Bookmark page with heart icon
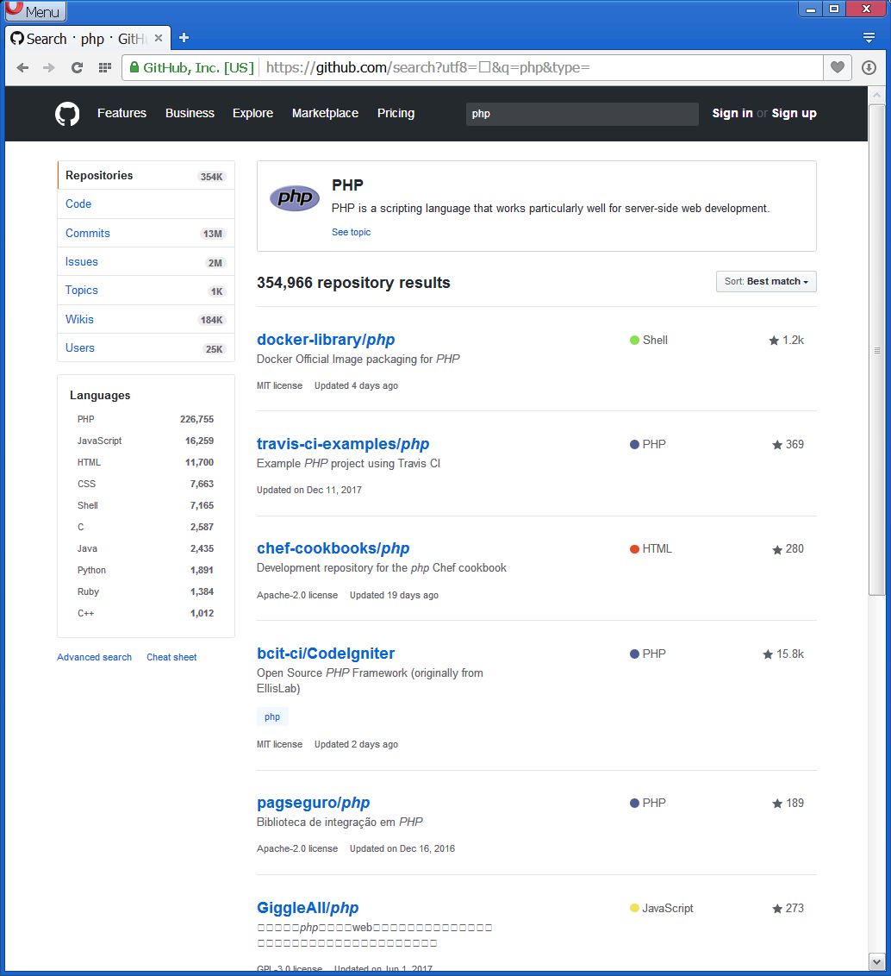 pos(838,67)
